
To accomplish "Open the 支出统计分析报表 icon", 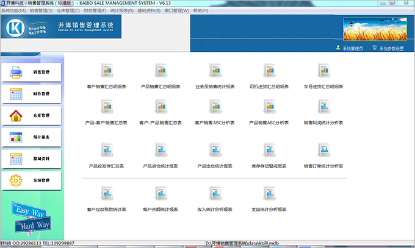I will (269, 193).
